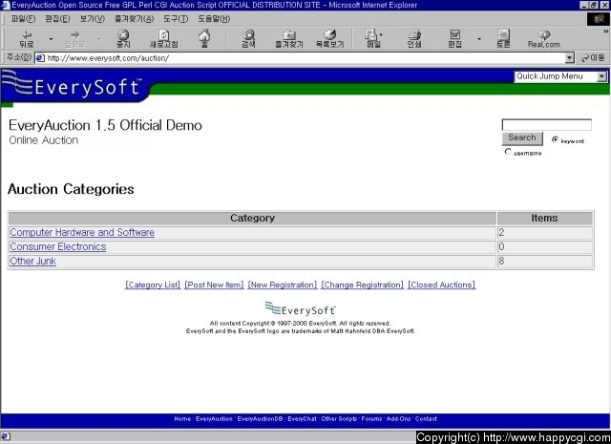611x444 pixels.
Task: Click the Windows logo throbber
Action: [599, 19]
